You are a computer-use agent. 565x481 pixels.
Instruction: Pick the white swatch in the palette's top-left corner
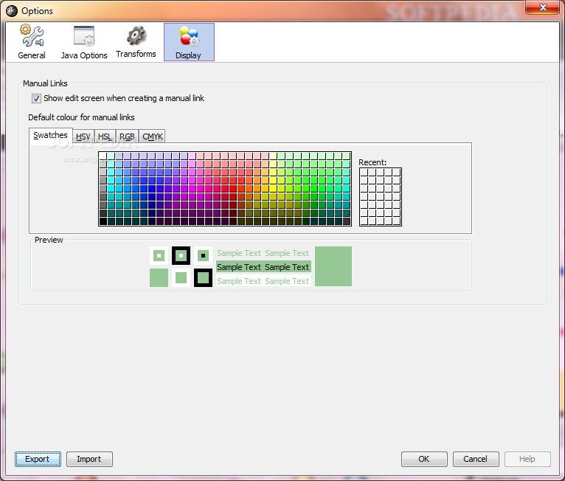pos(103,156)
